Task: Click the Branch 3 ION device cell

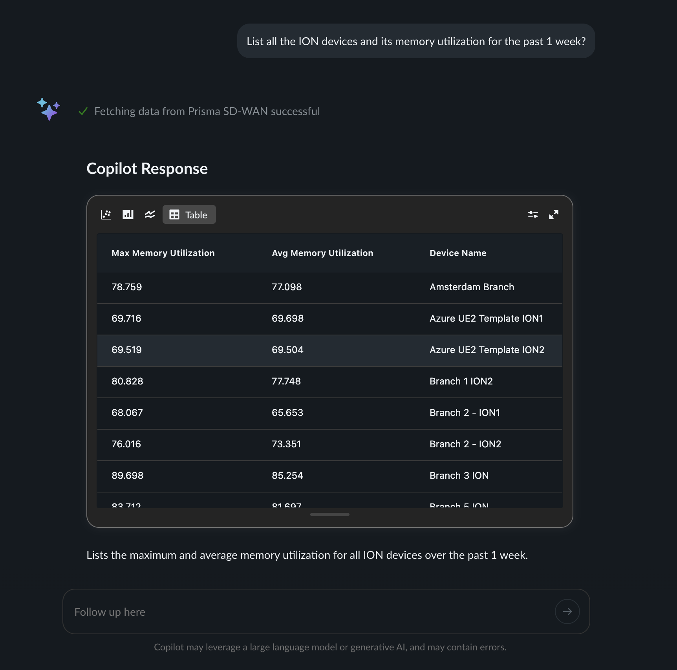Action: point(459,476)
